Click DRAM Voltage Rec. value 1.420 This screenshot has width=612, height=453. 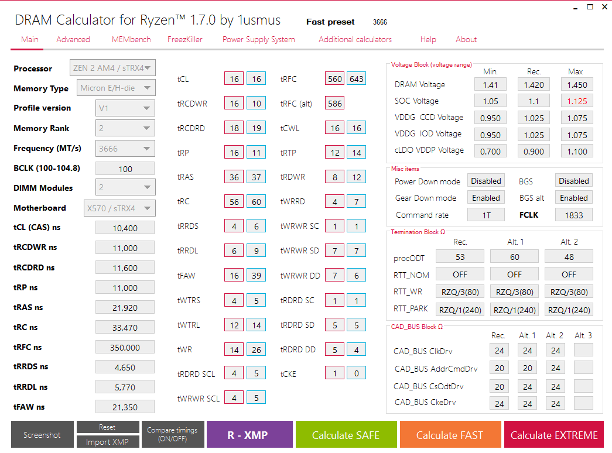[534, 85]
